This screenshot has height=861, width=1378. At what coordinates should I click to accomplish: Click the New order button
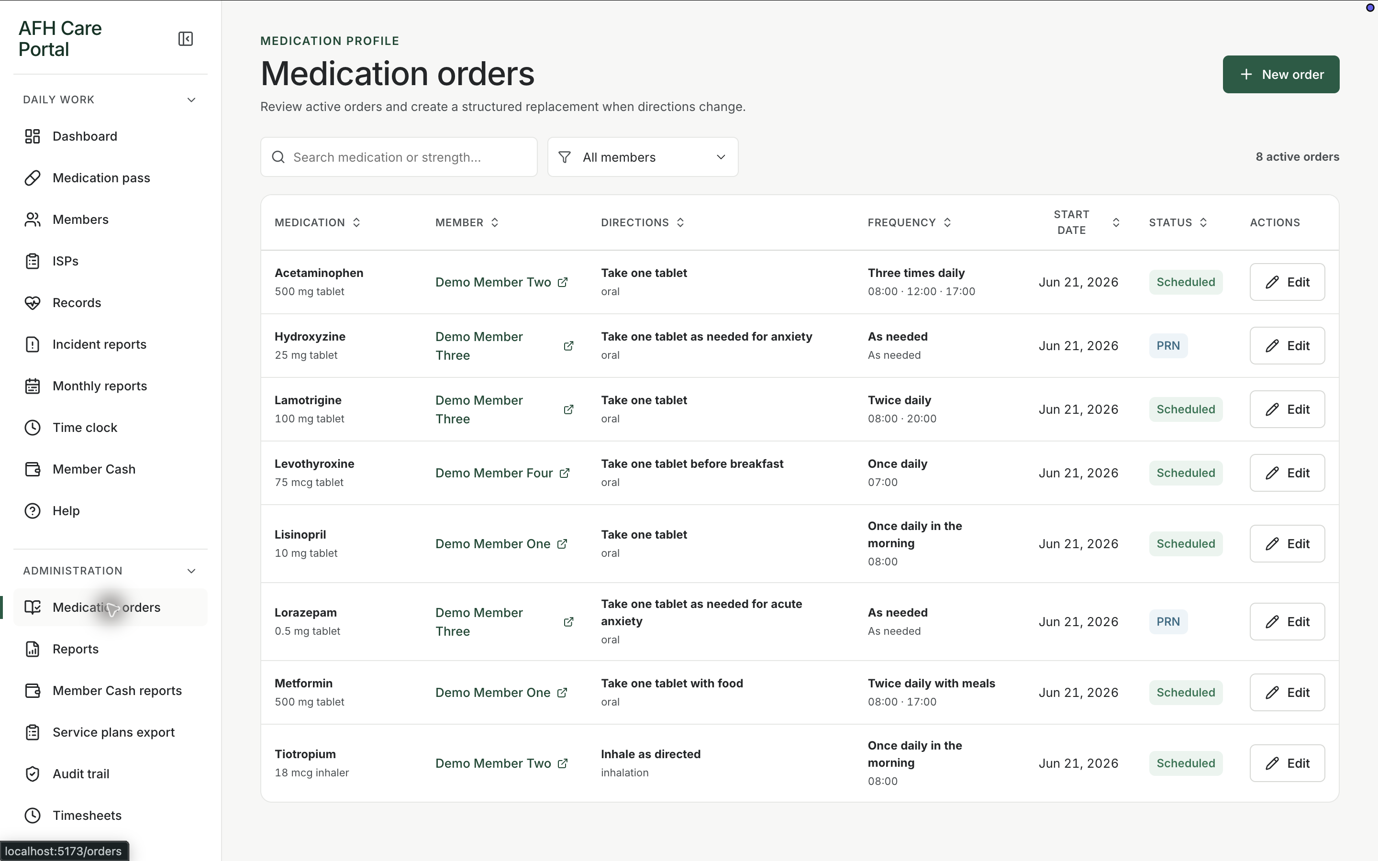point(1280,75)
